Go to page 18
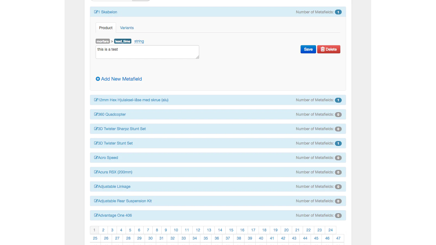Image resolution: width=436 pixels, height=245 pixels. coord(264,230)
